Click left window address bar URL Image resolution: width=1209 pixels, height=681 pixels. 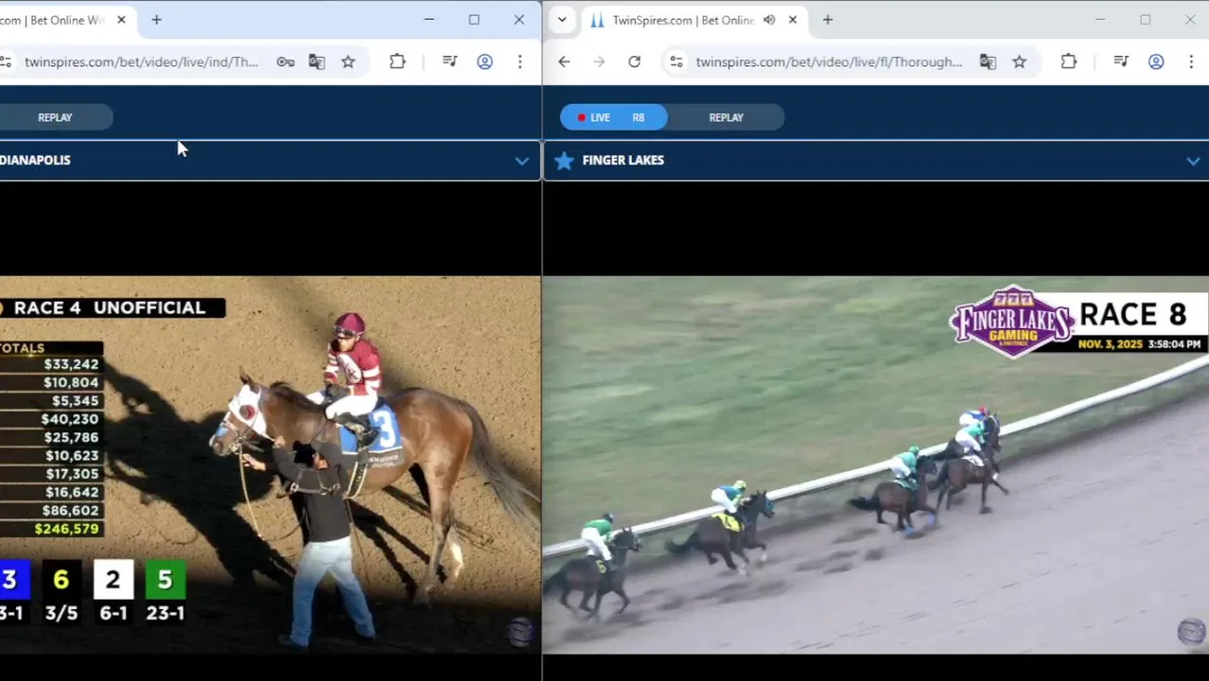click(x=142, y=61)
